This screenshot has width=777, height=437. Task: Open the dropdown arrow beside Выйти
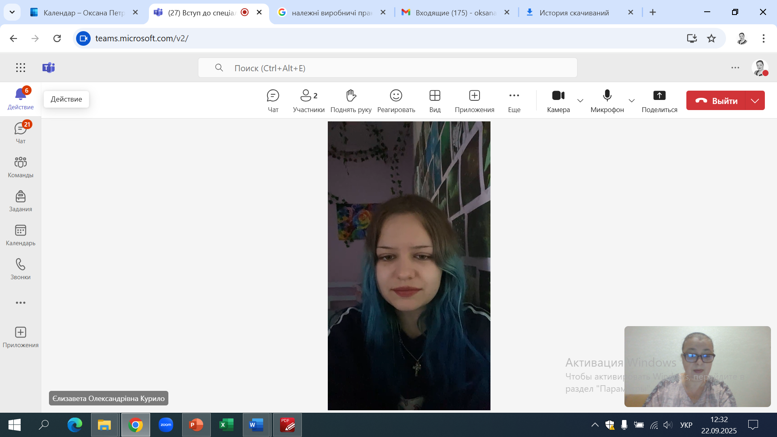point(755,100)
